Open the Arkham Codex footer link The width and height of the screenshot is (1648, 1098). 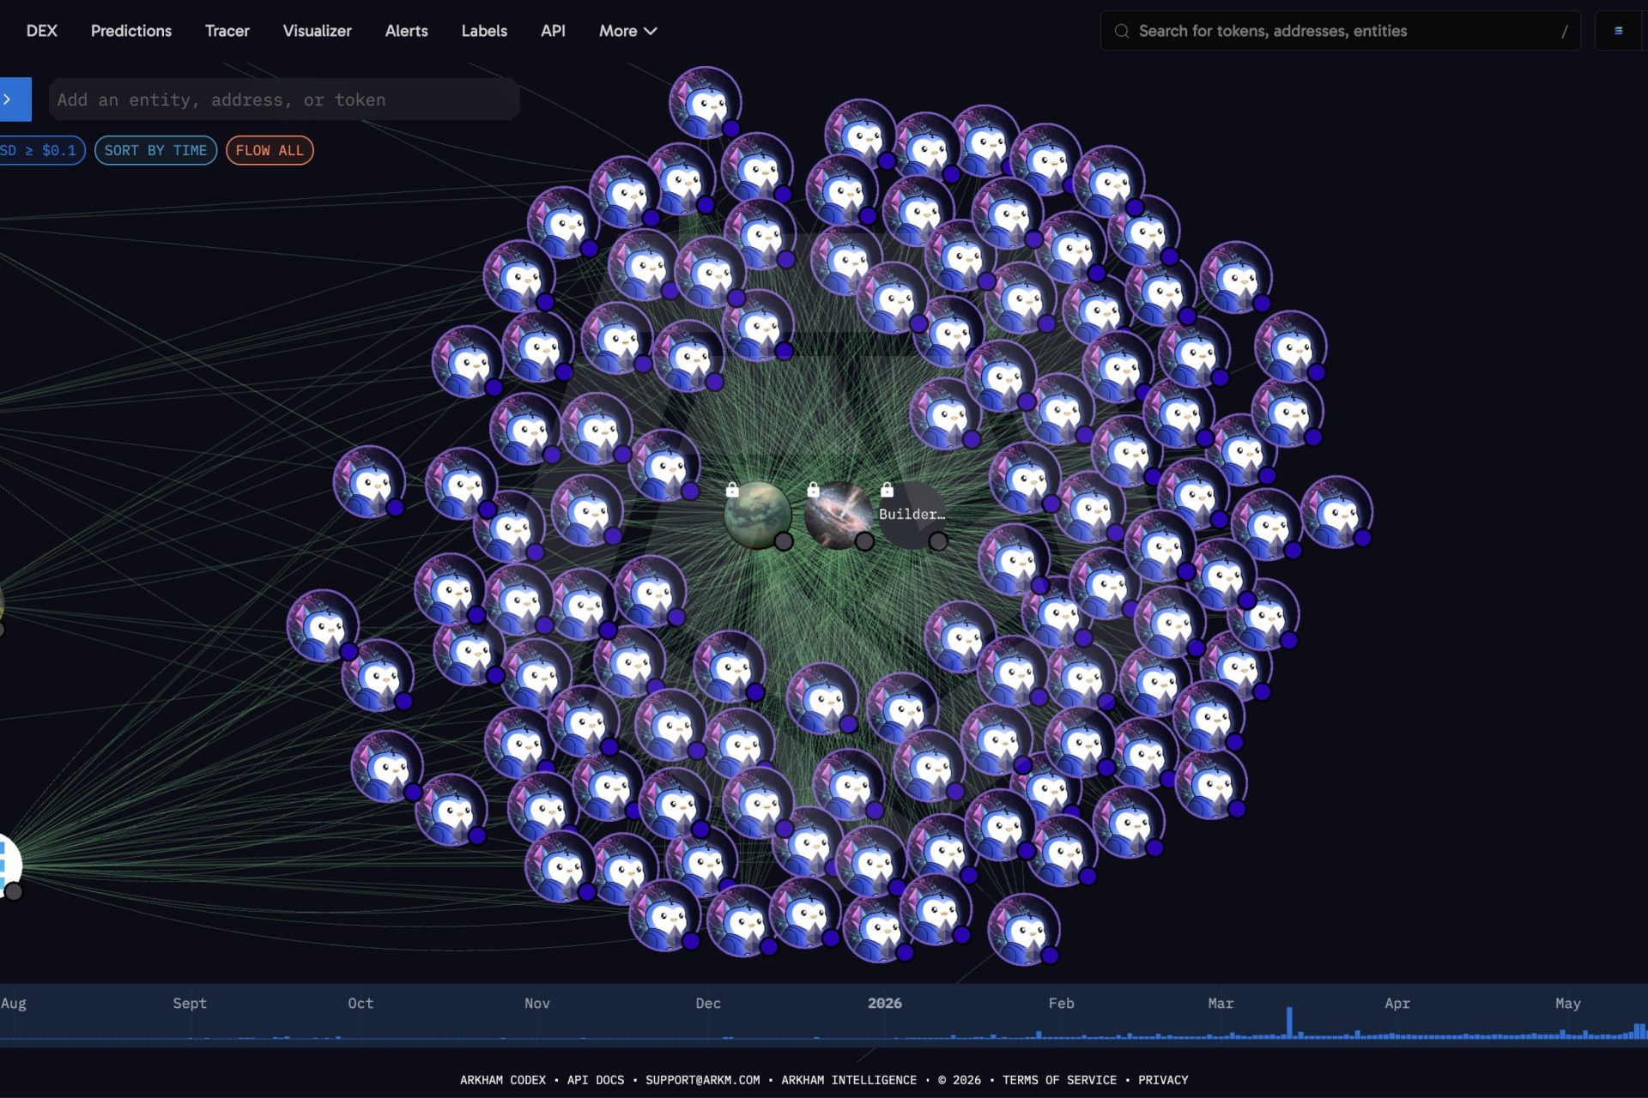(x=503, y=1080)
